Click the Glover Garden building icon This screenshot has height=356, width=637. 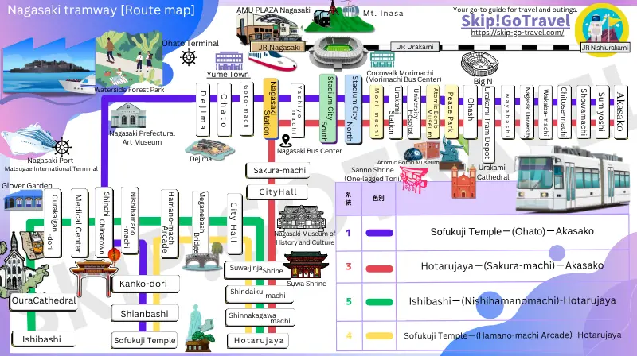[x=23, y=200]
